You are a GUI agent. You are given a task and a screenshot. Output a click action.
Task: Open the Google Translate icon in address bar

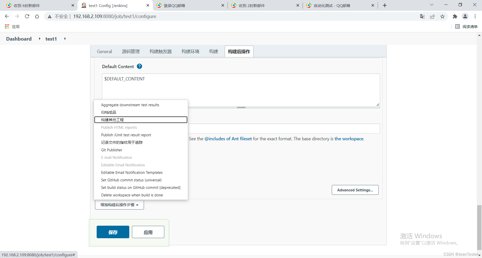422,16
